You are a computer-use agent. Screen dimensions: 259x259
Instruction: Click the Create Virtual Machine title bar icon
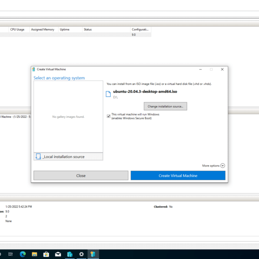pyautogui.click(x=34, y=69)
